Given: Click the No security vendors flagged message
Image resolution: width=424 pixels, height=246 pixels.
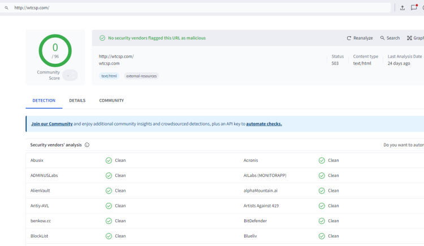Looking at the screenshot, I should point(157,38).
